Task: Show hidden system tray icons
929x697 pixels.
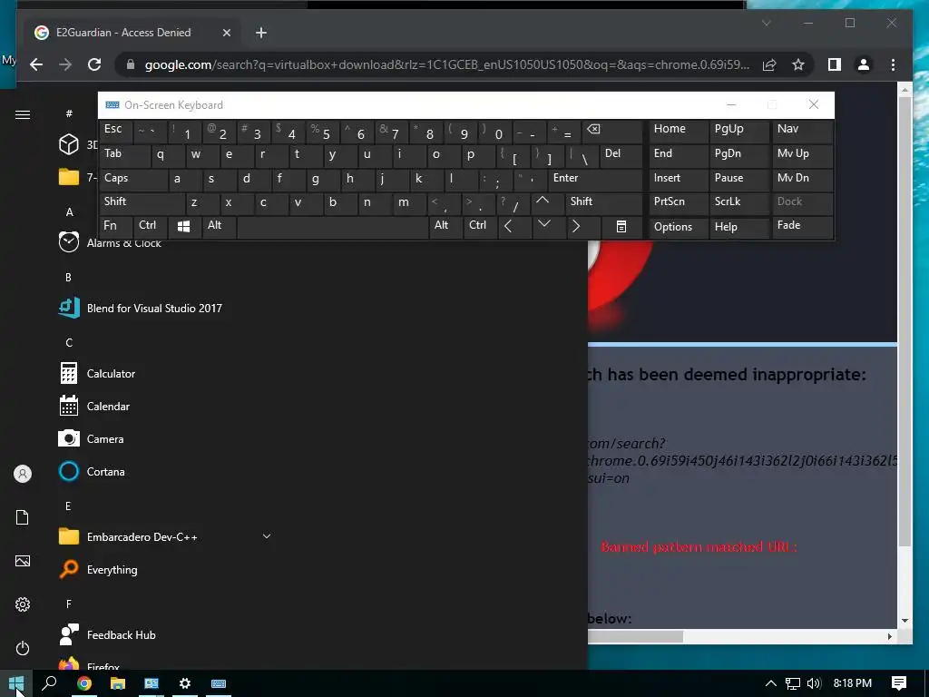Action: click(x=771, y=683)
